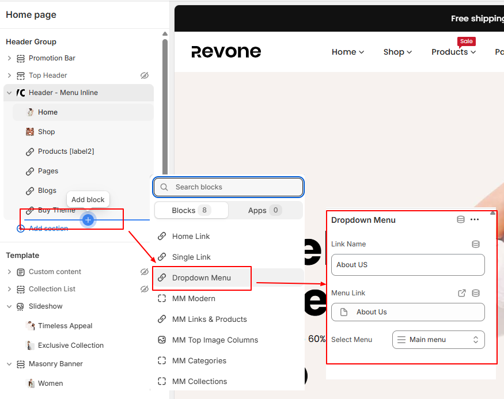
Task: Select the Timeless Appeal slide block
Action: (x=65, y=326)
